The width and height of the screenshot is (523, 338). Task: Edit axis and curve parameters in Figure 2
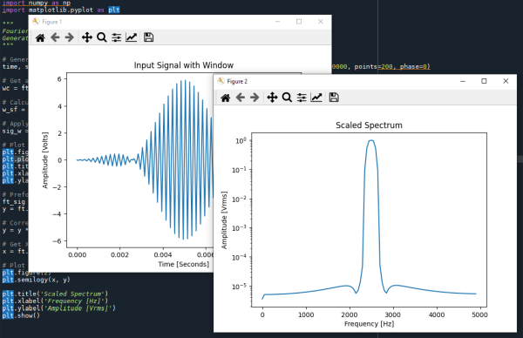[x=316, y=98]
